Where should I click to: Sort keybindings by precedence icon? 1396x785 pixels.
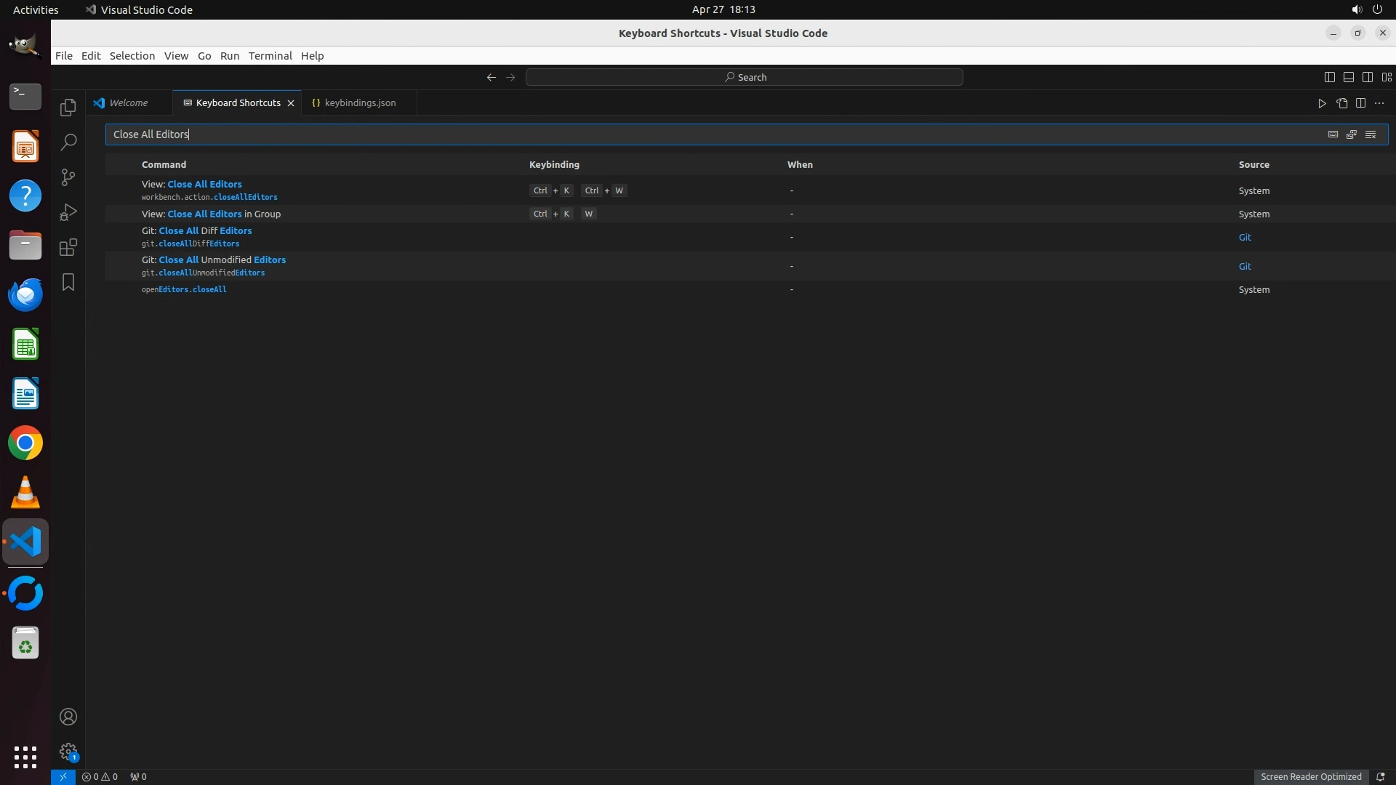click(1352, 134)
